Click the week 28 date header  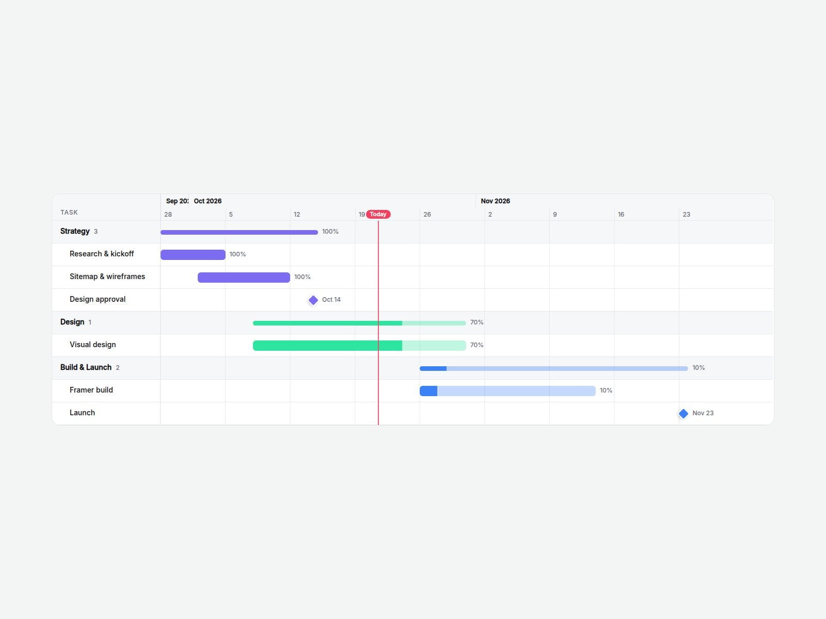(x=168, y=215)
